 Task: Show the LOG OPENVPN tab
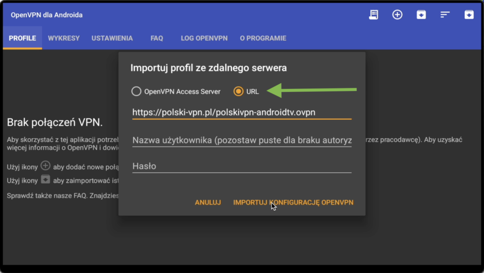click(x=204, y=38)
